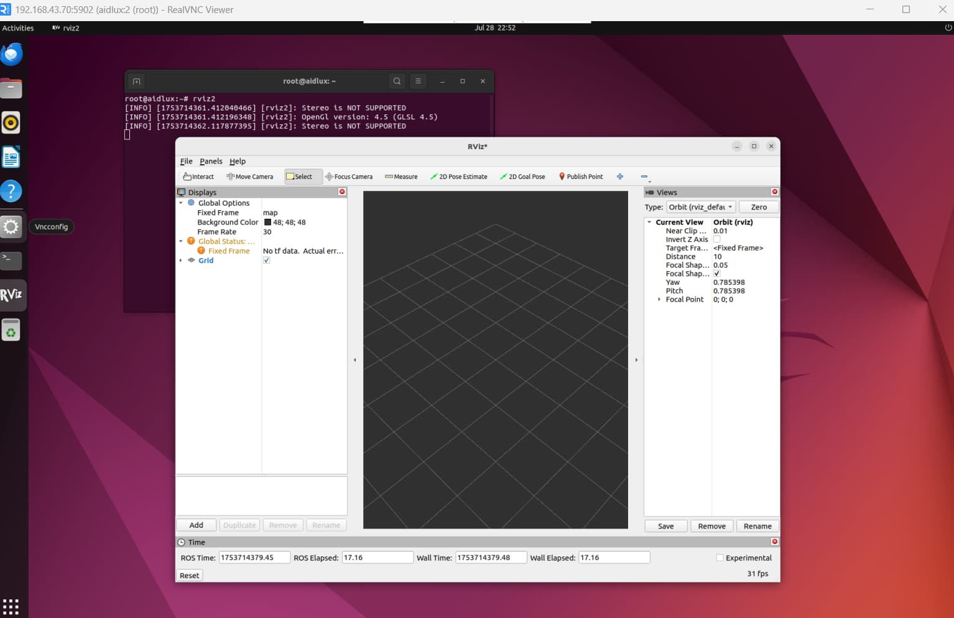Add a new tool with plus icon
This screenshot has width=954, height=618.
coord(620,177)
